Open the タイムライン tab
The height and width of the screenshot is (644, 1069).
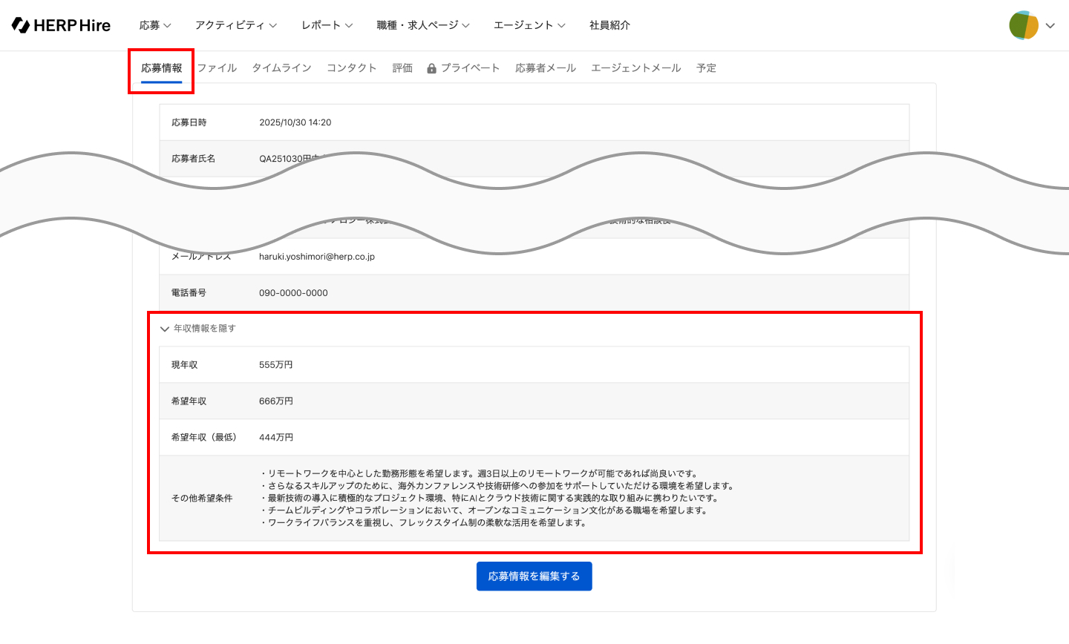pyautogui.click(x=281, y=68)
